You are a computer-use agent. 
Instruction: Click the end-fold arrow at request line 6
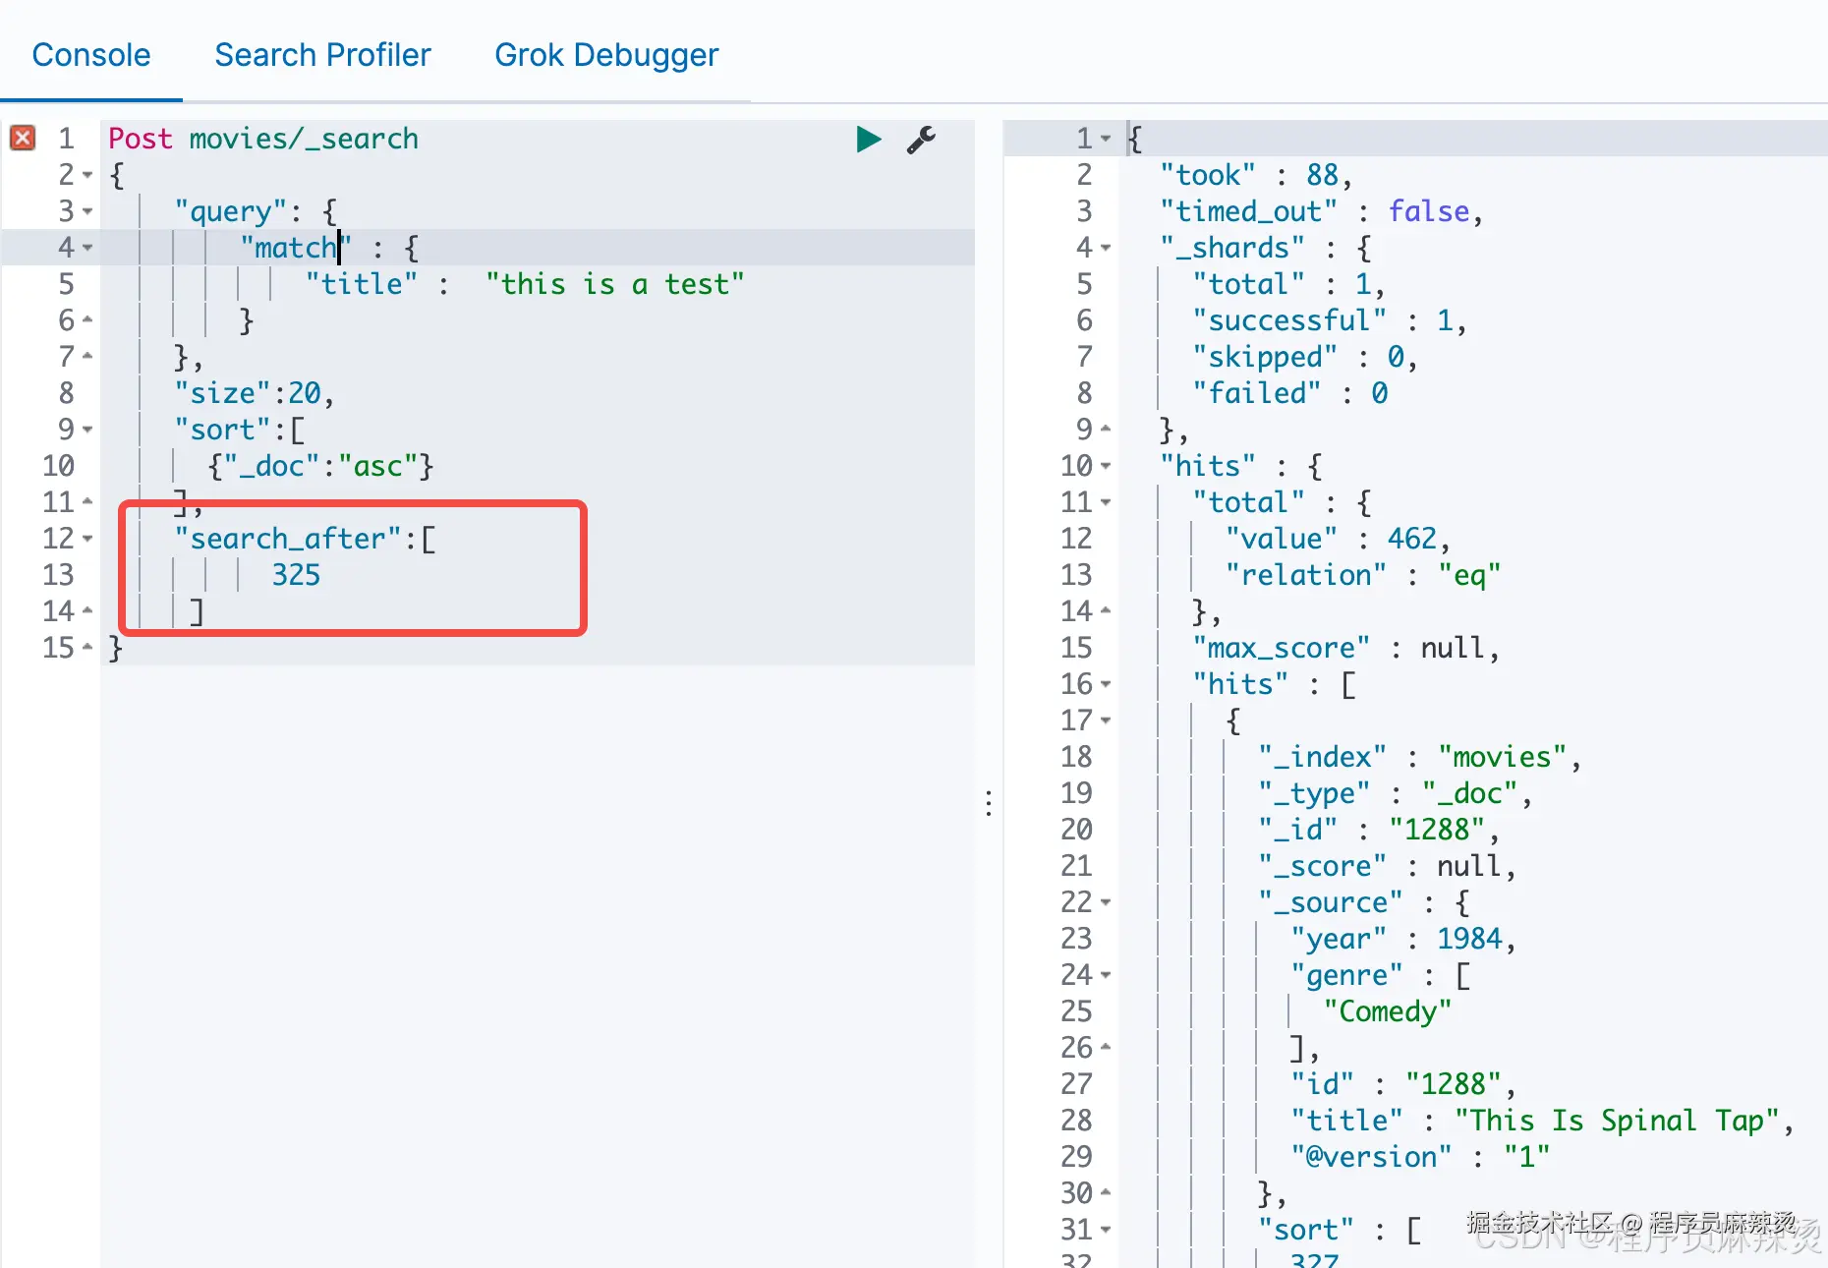pos(87,320)
